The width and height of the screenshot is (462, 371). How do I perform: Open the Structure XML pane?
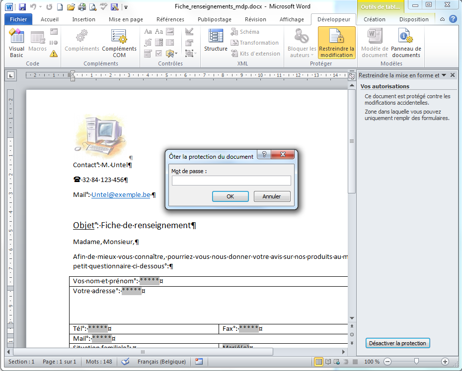216,40
